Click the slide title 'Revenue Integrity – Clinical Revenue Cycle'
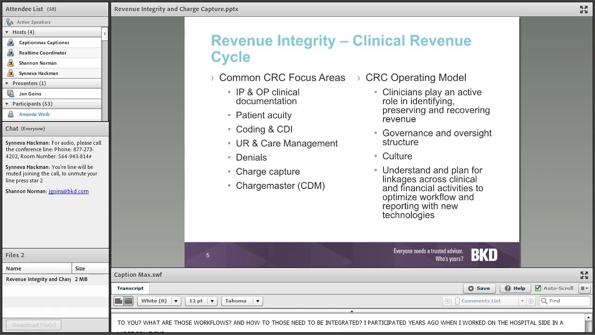Image resolution: width=595 pixels, height=335 pixels. [341, 48]
